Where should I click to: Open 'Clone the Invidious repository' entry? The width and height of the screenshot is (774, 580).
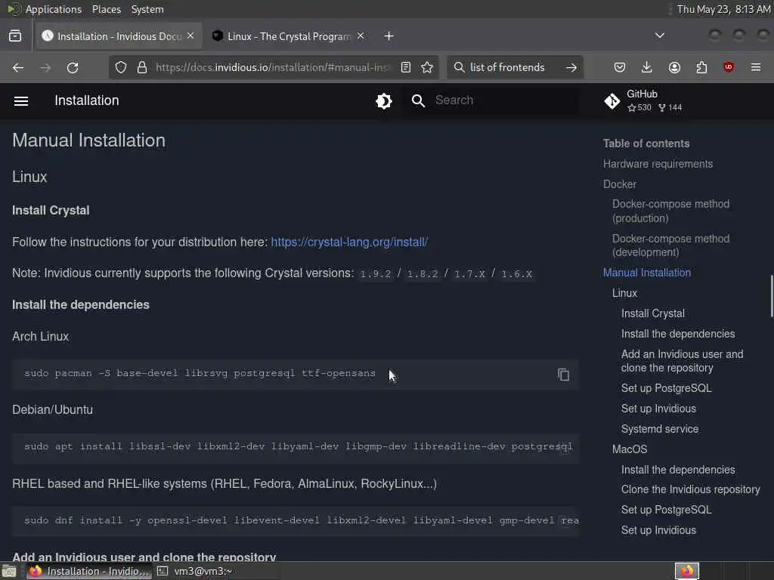pyautogui.click(x=691, y=489)
